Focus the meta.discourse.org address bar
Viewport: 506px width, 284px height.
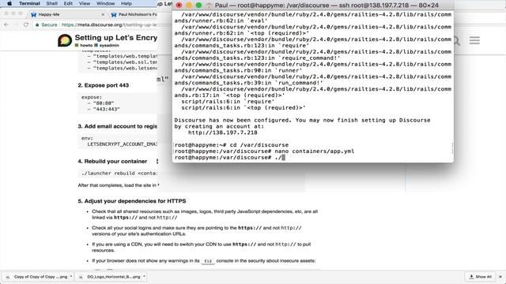coord(109,24)
